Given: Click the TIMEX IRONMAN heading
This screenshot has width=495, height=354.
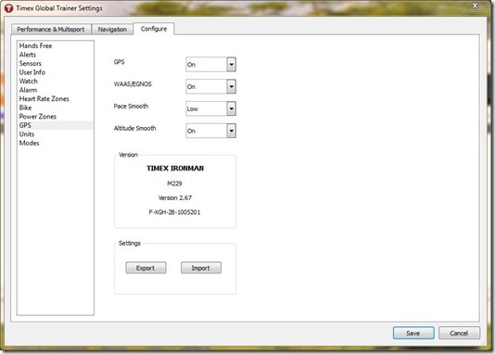Looking at the screenshot, I should [175, 168].
